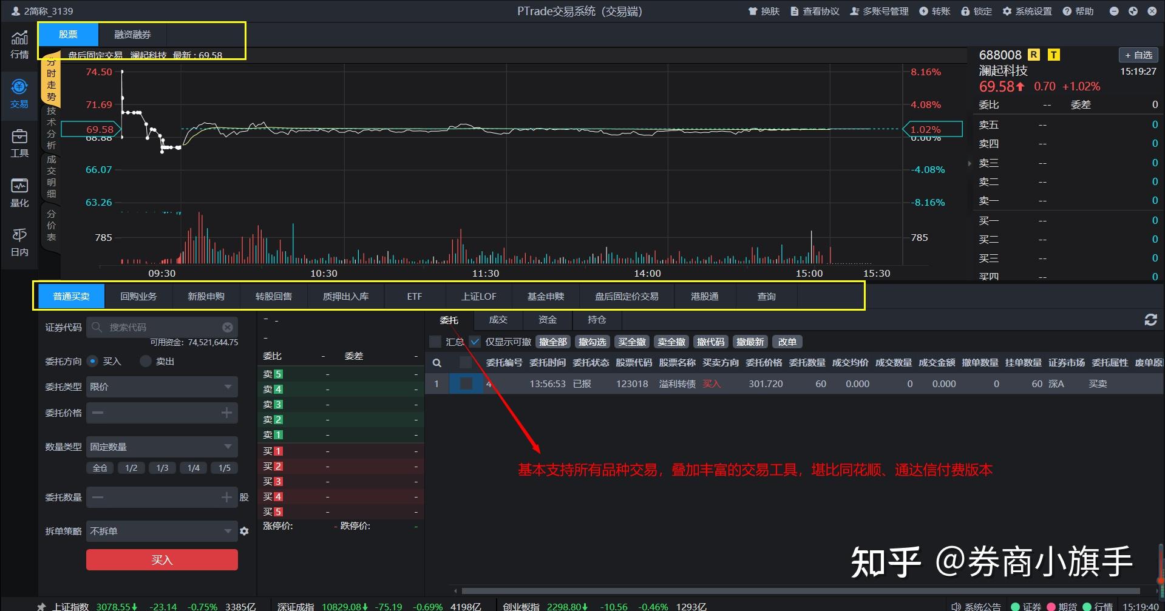The width and height of the screenshot is (1165, 611).
Task: Select the 交易 icon in the left sidebar
Action: pyautogui.click(x=19, y=92)
